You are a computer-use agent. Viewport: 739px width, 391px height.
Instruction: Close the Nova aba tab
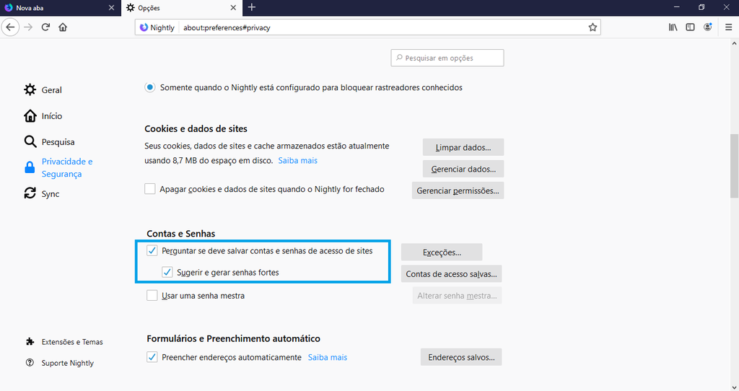click(111, 7)
